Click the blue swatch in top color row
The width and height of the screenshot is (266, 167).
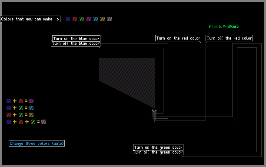tap(68, 19)
